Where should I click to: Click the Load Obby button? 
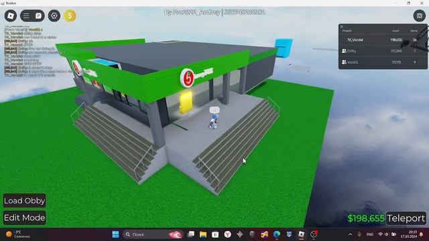pyautogui.click(x=25, y=201)
